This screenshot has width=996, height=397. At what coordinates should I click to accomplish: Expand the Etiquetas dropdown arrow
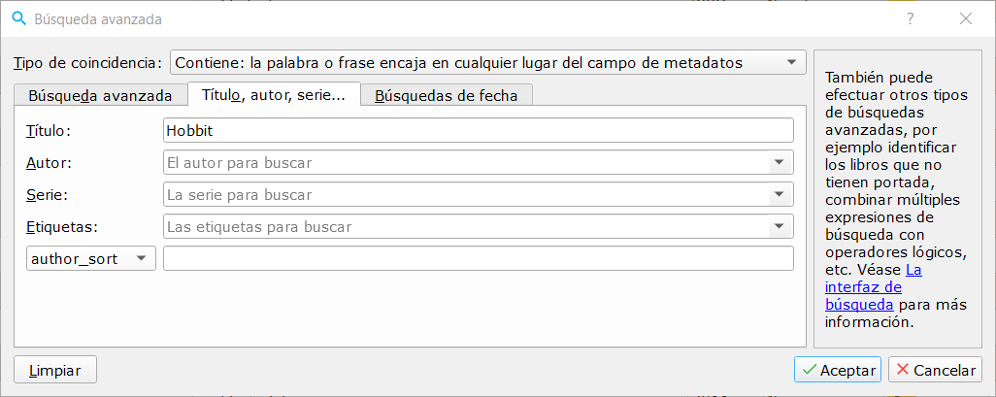tap(779, 227)
